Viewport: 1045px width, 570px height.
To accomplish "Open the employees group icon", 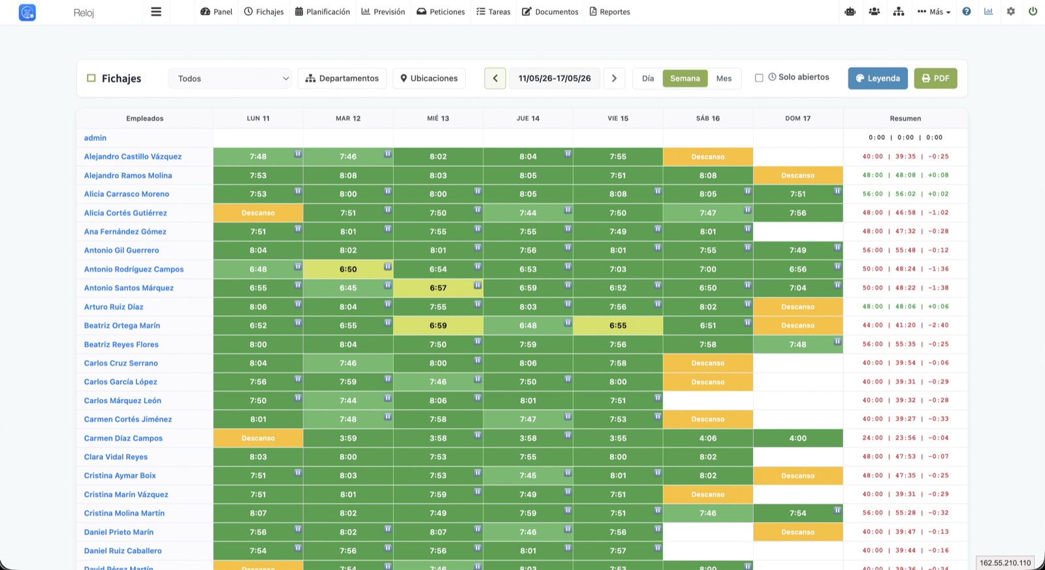I will [875, 12].
